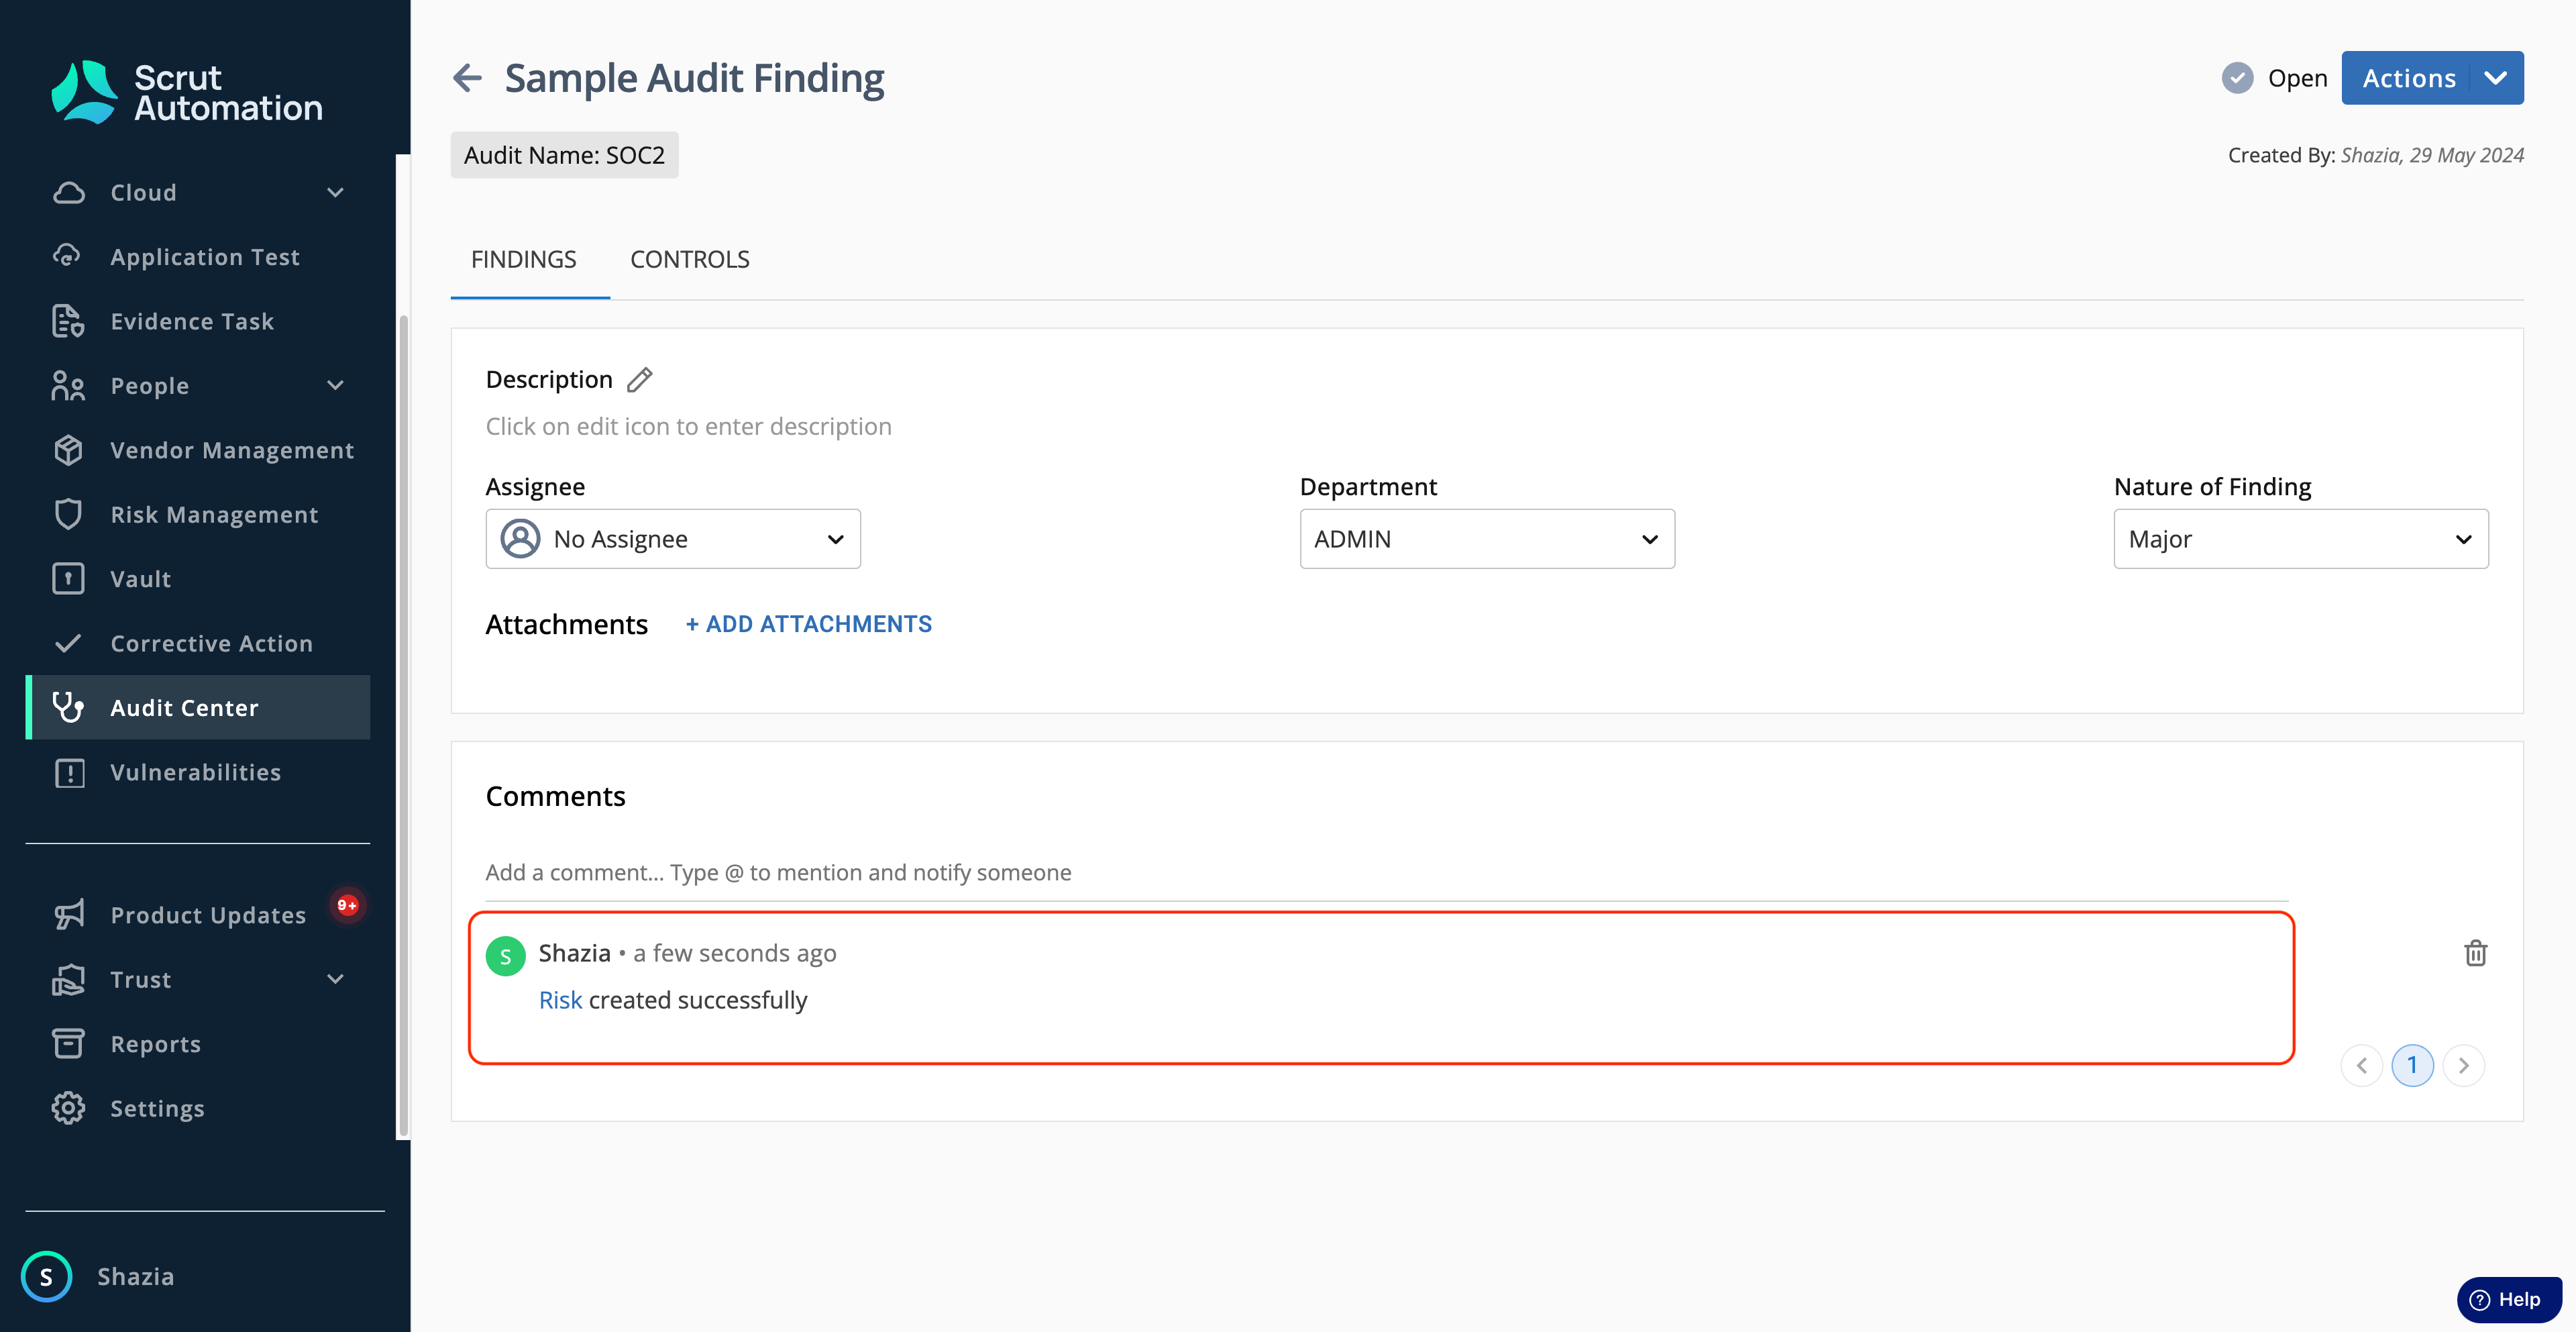Switch to the CONTROLS tab

point(690,259)
